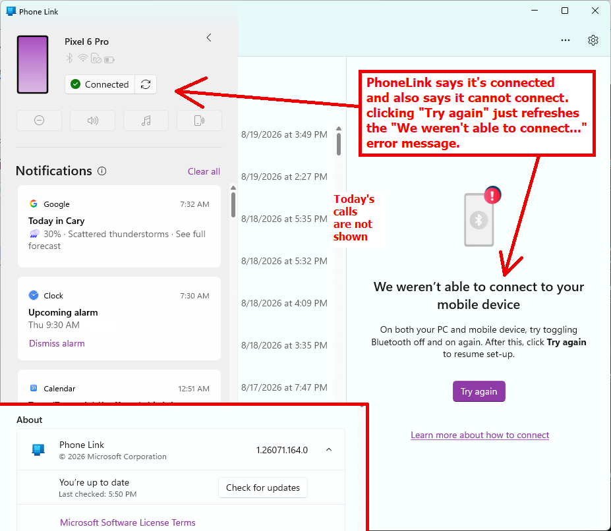Open the Clock notification card

point(119,318)
